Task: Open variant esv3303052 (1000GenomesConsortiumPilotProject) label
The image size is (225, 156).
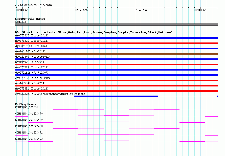Action: click(50, 94)
